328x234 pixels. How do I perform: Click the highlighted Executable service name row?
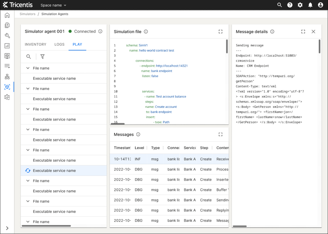click(x=55, y=170)
